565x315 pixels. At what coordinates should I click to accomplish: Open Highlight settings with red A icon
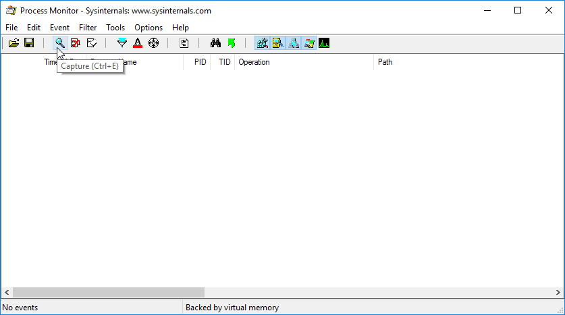tap(138, 43)
